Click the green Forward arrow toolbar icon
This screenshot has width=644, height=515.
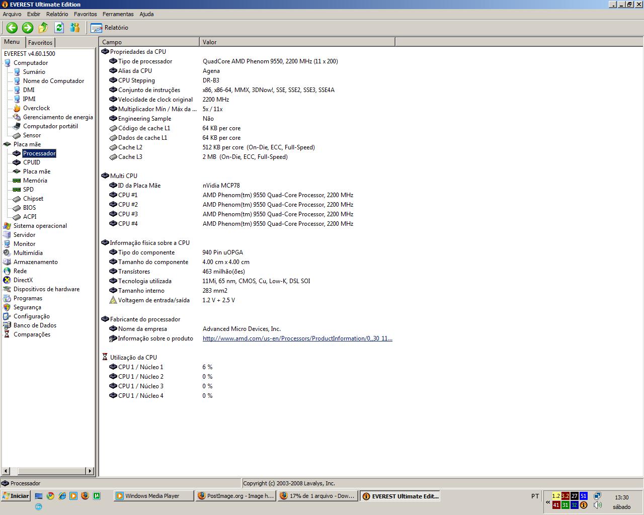pos(28,28)
